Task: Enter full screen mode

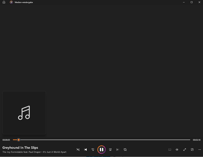Action: [x=185, y=149]
